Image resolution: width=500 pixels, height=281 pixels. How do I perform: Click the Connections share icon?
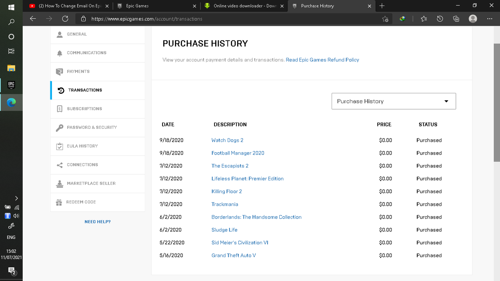pyautogui.click(x=59, y=165)
